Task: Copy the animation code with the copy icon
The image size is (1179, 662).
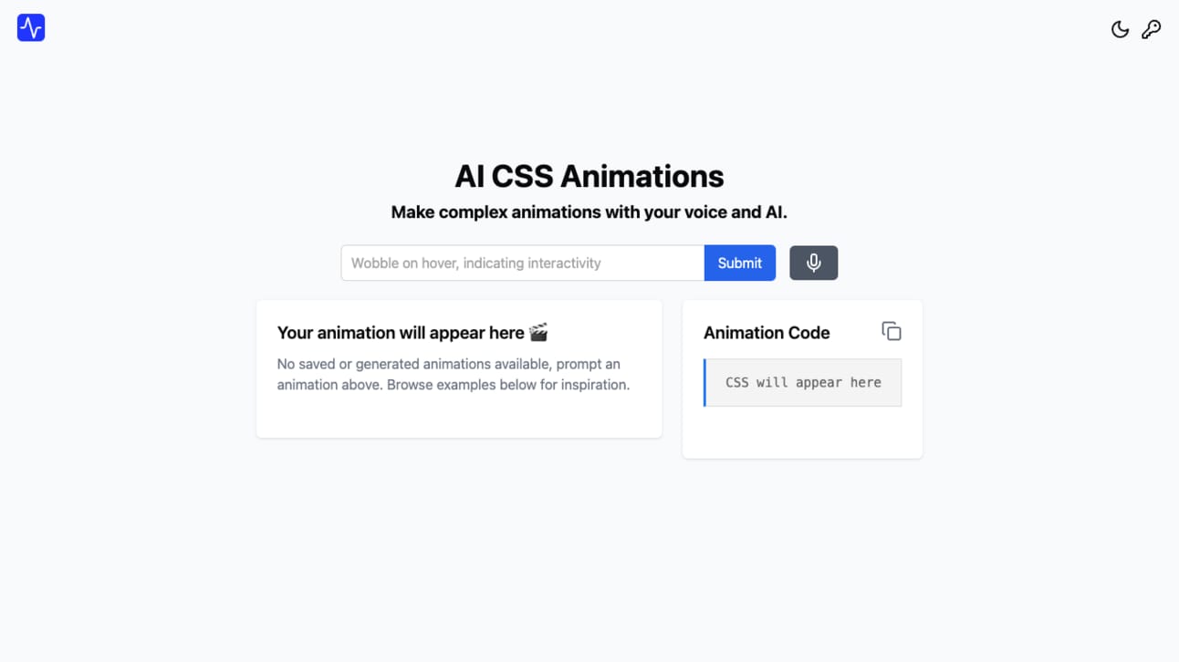Action: click(x=892, y=331)
